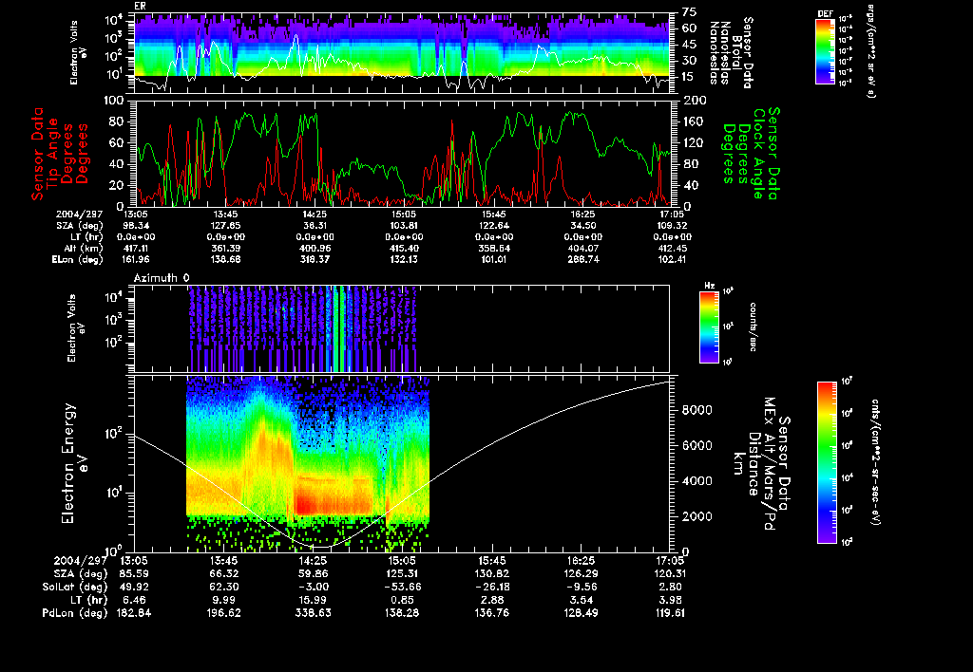Viewport: 973px width, 672px height.
Task: Click the SZA value '59.86'
Action: click(x=314, y=574)
